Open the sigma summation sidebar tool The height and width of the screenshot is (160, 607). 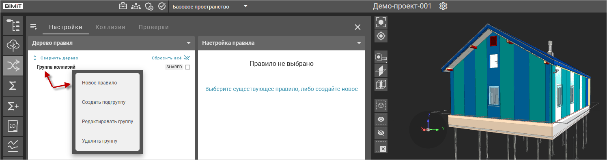[x=13, y=86]
